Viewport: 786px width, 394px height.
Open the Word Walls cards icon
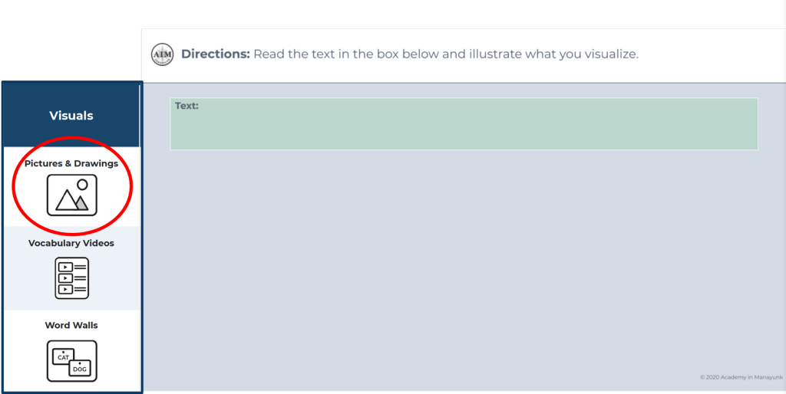71,360
